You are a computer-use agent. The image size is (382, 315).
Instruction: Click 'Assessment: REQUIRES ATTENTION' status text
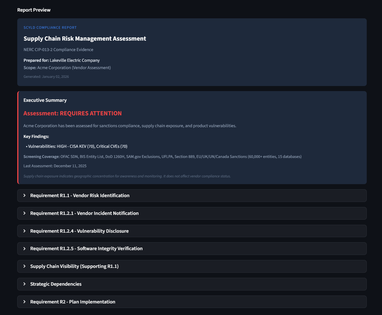(73, 113)
